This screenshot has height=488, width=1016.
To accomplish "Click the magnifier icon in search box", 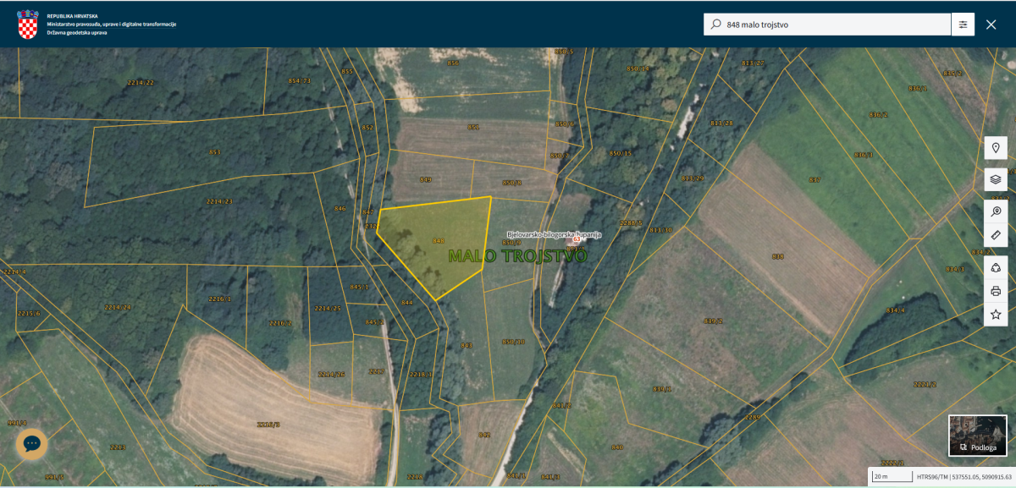I will click(x=716, y=25).
